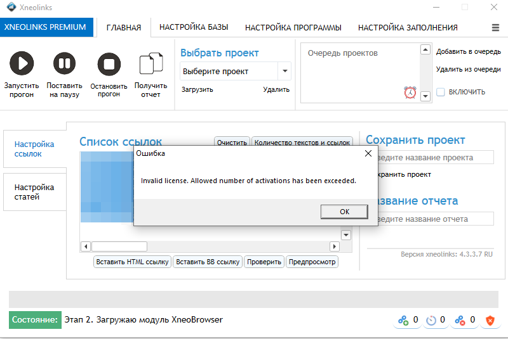Click links list horizontal scroll right arrow

tap(335, 246)
